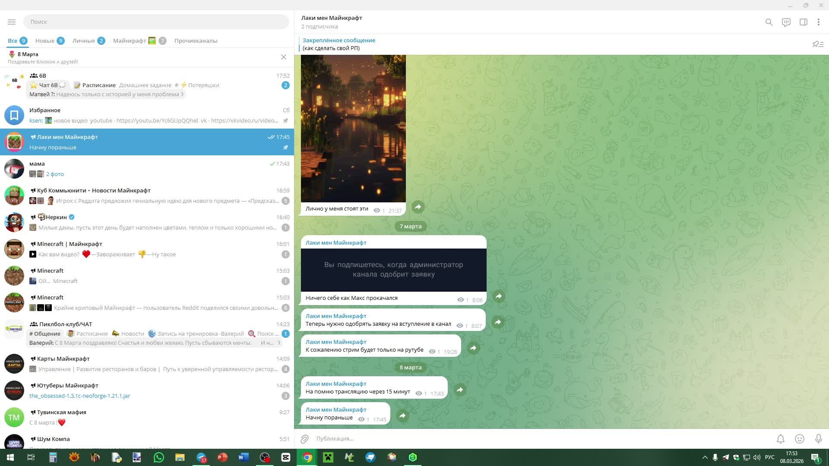Expand the Пиклбол-клуб topic preview chevron
Image resolution: width=829 pixels, height=466 pixels.
coord(279,343)
